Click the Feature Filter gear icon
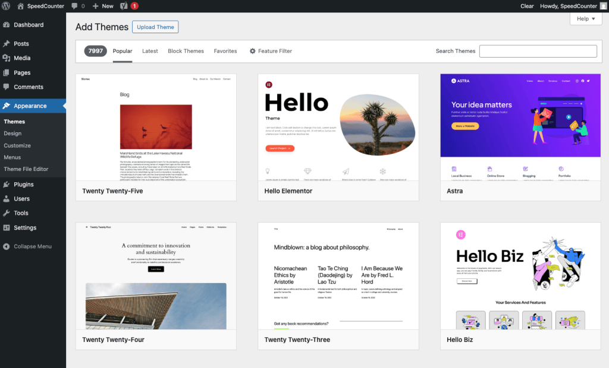The image size is (609, 368). coord(254,51)
